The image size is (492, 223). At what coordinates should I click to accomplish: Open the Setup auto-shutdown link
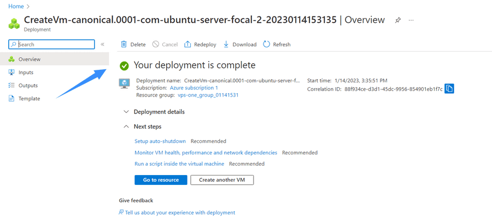point(160,141)
